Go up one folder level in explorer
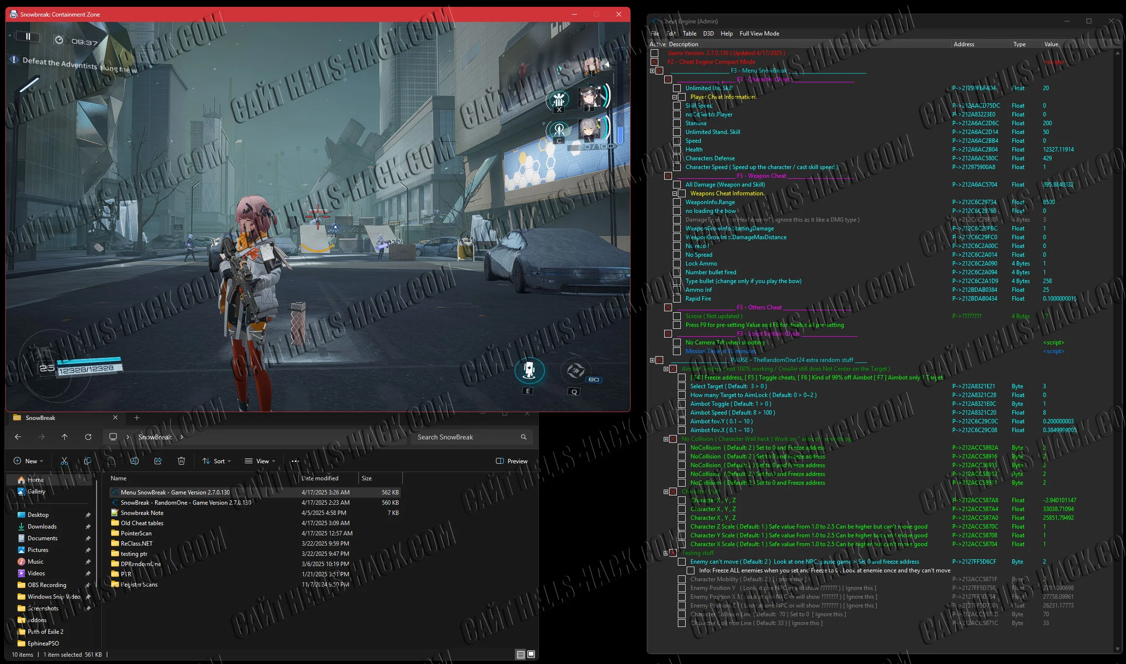Screen dimensions: 1126x664 (64, 437)
